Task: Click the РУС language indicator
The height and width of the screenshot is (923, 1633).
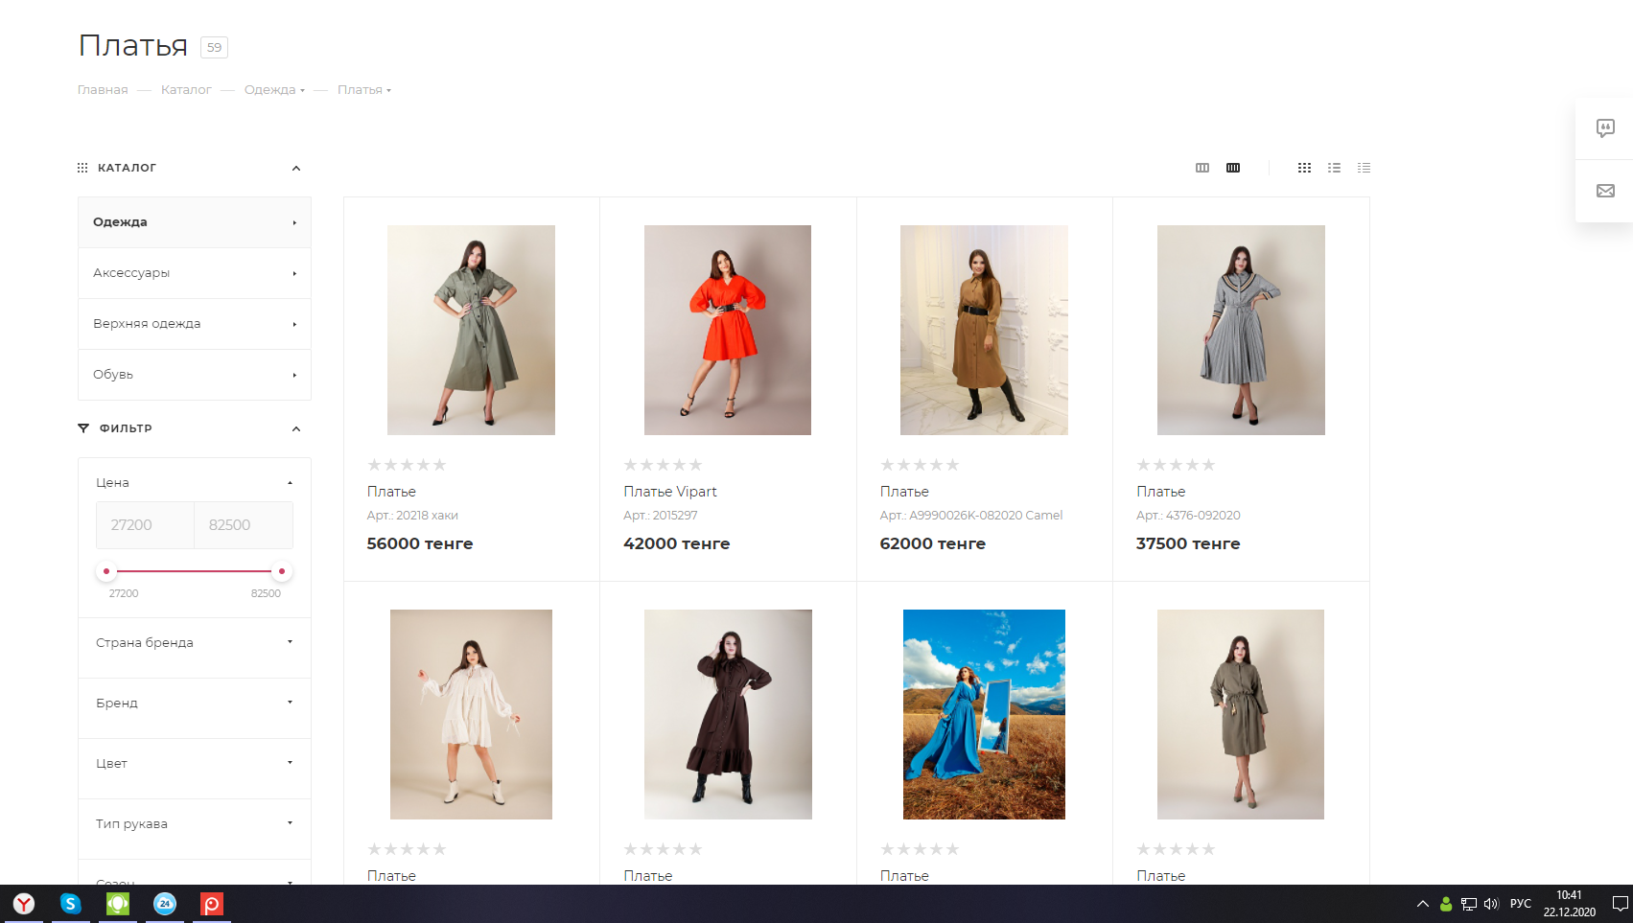Action: coord(1521,904)
